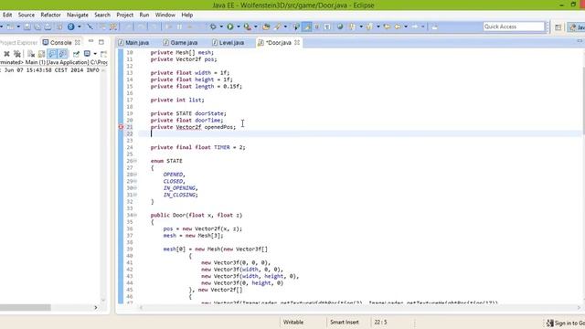
Task: Maximize the Console view panel
Action: [101, 42]
